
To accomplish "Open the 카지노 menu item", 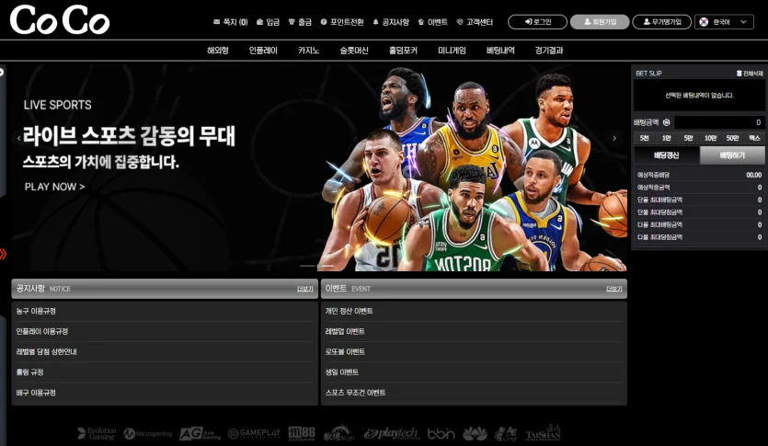I will click(308, 51).
